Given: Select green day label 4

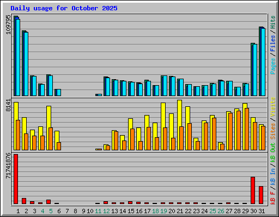Looking at the screenshot, I should pyautogui.click(x=43, y=211).
